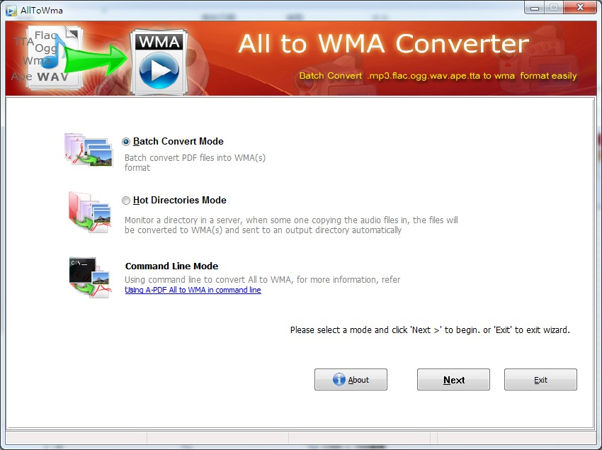The image size is (602, 450).
Task: Click the Next button
Action: [453, 380]
